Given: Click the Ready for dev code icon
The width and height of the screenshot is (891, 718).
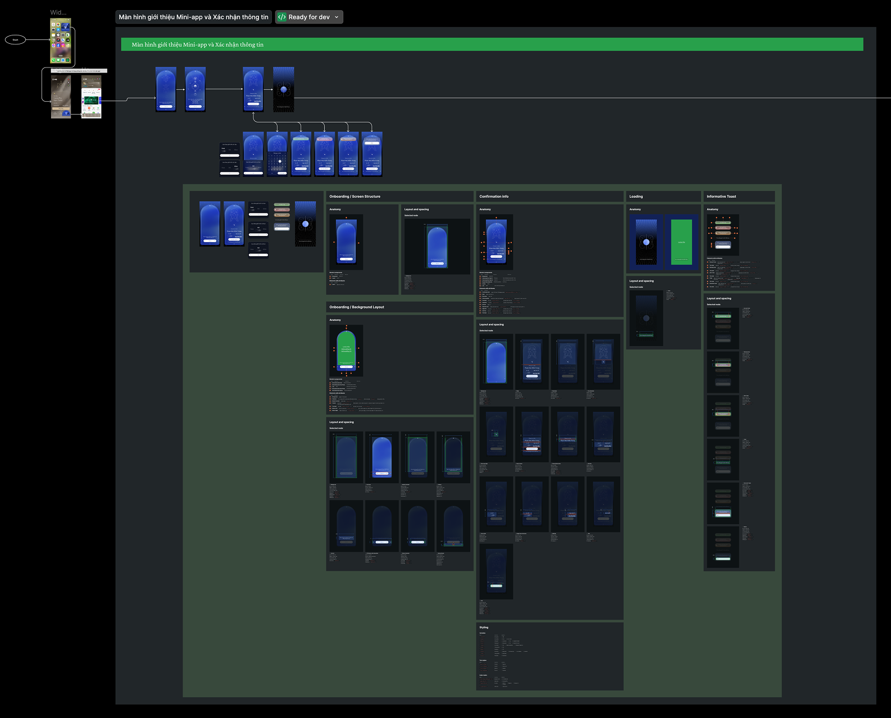Looking at the screenshot, I should (x=282, y=17).
